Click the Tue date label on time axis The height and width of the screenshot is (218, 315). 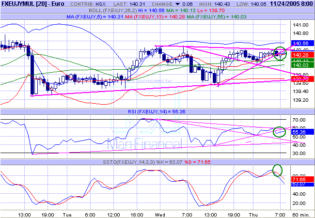click(x=67, y=215)
